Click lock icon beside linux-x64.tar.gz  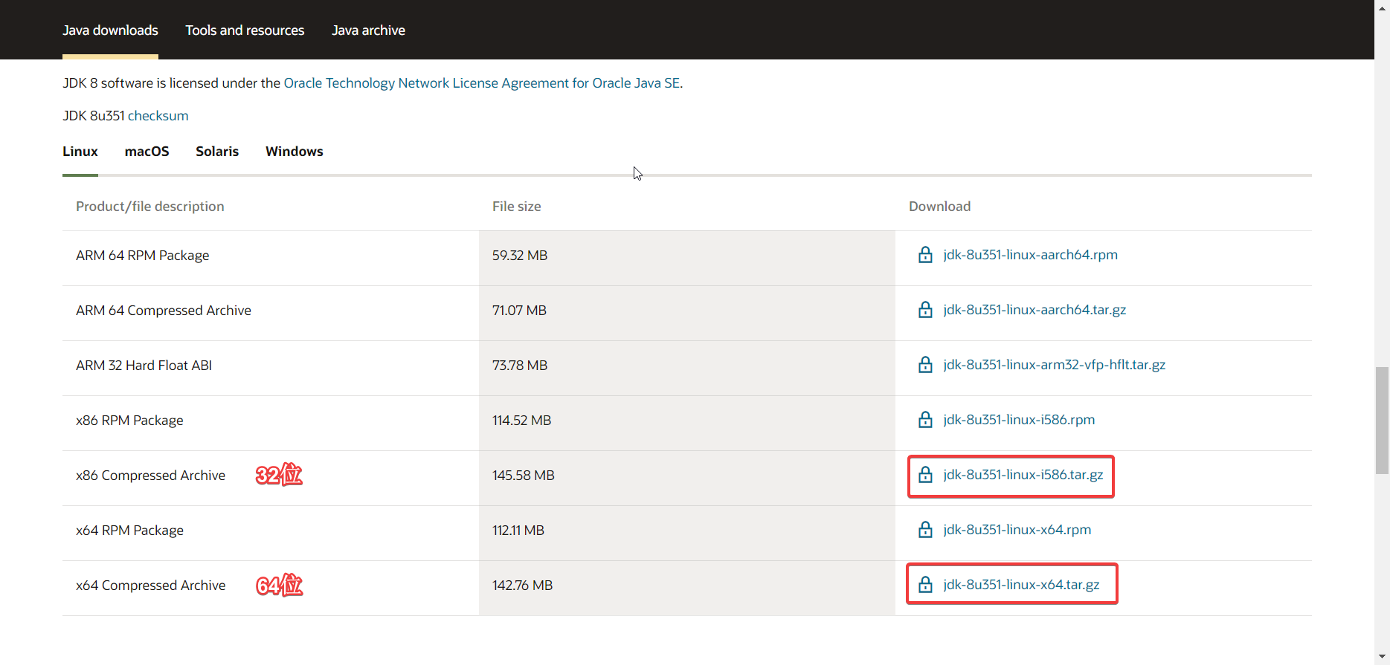tap(925, 585)
